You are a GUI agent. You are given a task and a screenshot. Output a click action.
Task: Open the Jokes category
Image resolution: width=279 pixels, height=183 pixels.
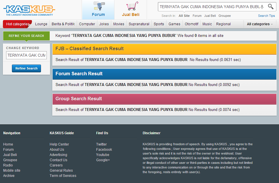[104, 24]
